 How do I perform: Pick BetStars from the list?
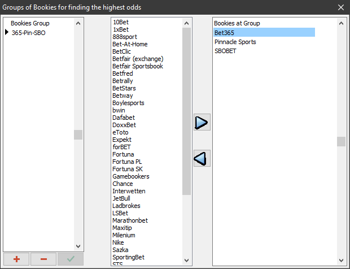(124, 88)
